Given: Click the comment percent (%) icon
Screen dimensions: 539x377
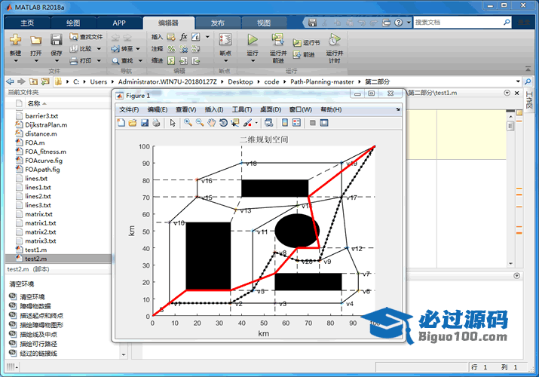Looking at the screenshot, I should coord(171,49).
